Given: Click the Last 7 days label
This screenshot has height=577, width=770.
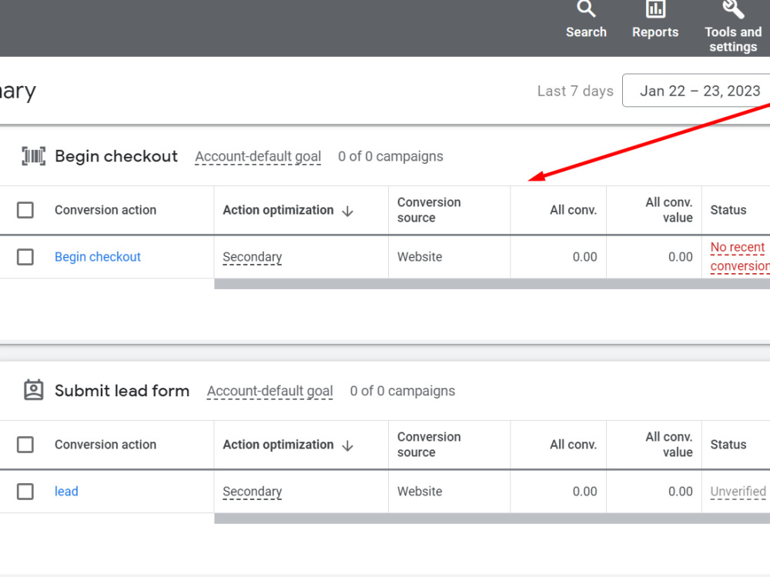Looking at the screenshot, I should pos(575,91).
